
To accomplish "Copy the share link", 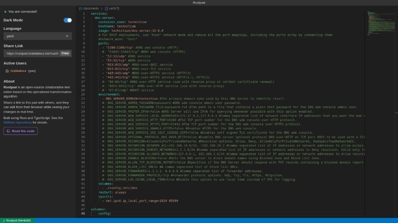I will point(65,53).
